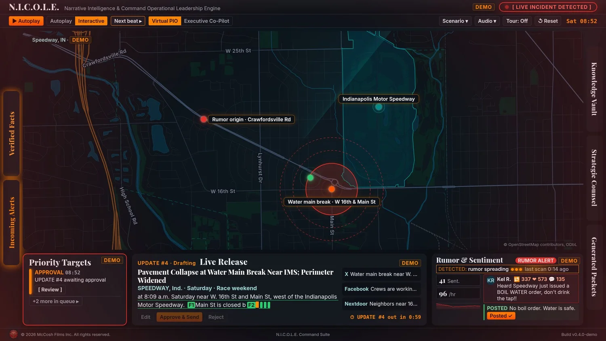Click the LIVE INCIDENT DETECTED banner
Screen dimensions: 606x341
click(x=548, y=7)
